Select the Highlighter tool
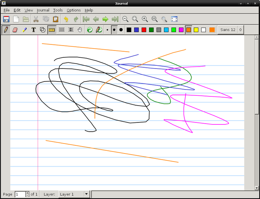260x199 pixels. pyautogui.click(x=24, y=30)
